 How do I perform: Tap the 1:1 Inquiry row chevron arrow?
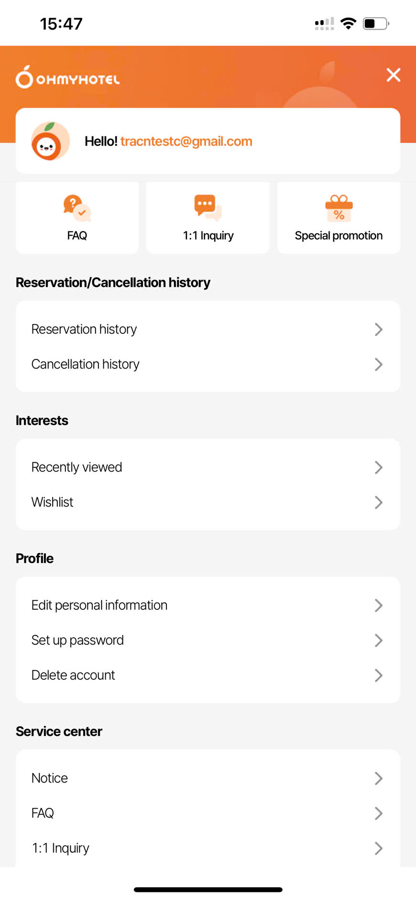coord(378,848)
